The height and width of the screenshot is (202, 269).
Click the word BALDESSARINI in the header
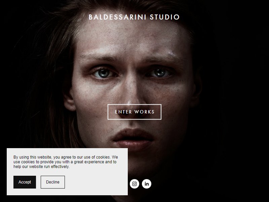(117, 17)
